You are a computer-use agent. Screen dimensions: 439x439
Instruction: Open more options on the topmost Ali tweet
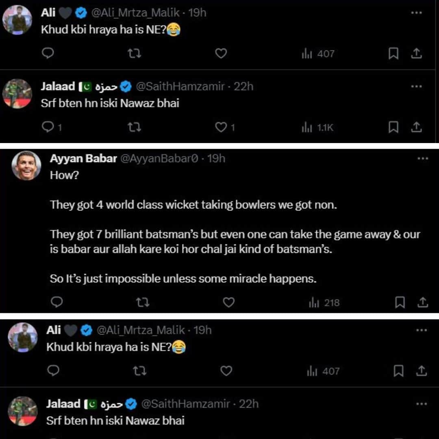pyautogui.click(x=416, y=13)
